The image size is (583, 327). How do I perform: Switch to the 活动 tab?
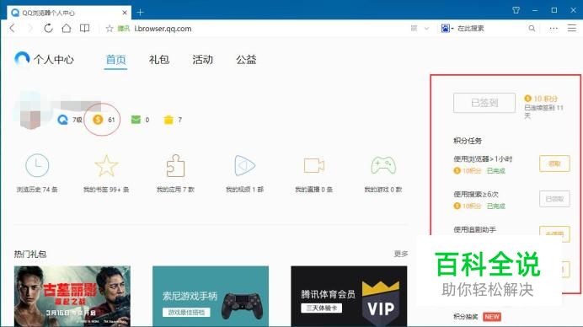coord(203,60)
